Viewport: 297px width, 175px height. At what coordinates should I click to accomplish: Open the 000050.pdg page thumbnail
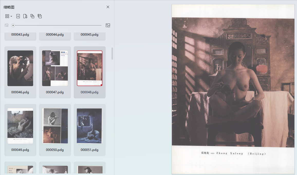click(x=55, y=126)
